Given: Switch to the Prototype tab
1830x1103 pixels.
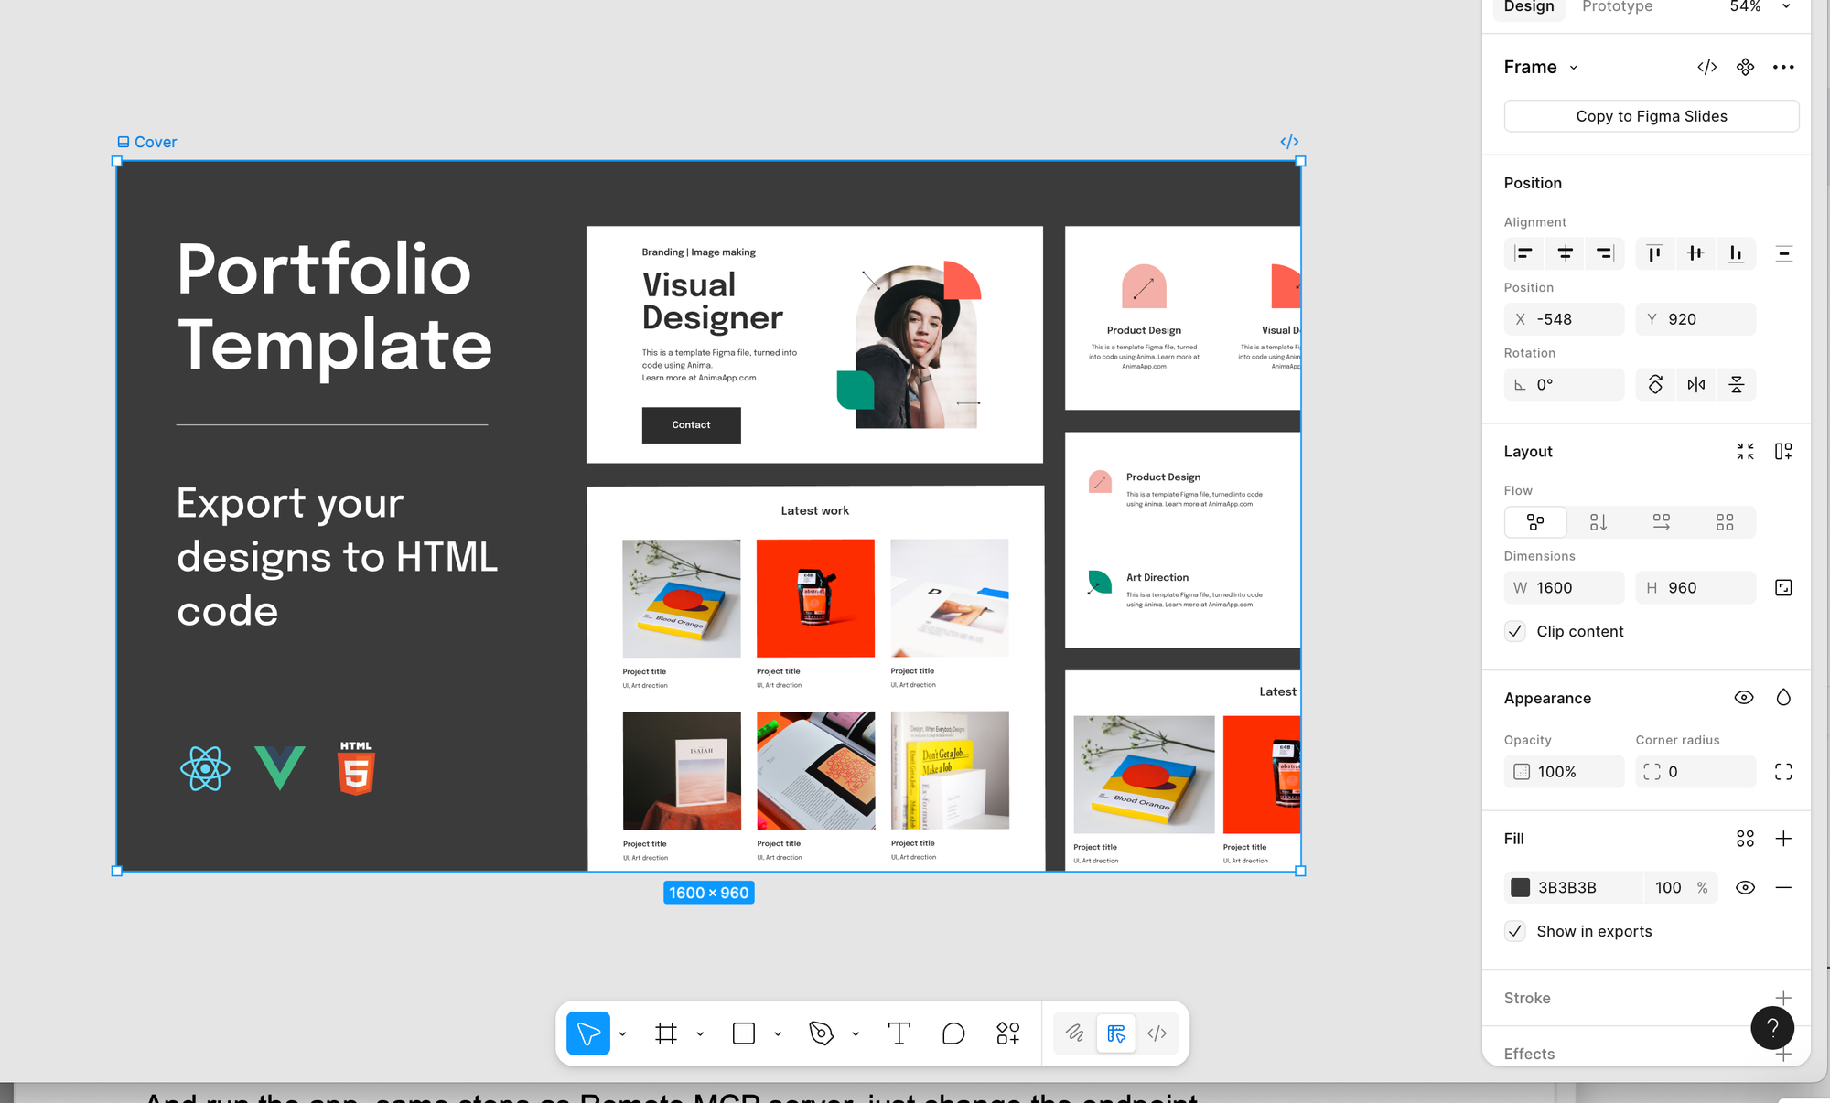Looking at the screenshot, I should (x=1617, y=7).
